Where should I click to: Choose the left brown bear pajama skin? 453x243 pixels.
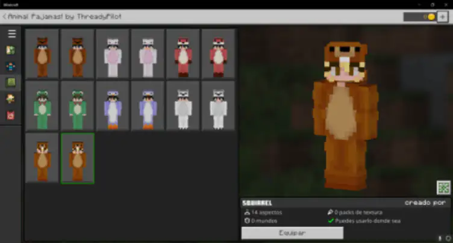42,54
